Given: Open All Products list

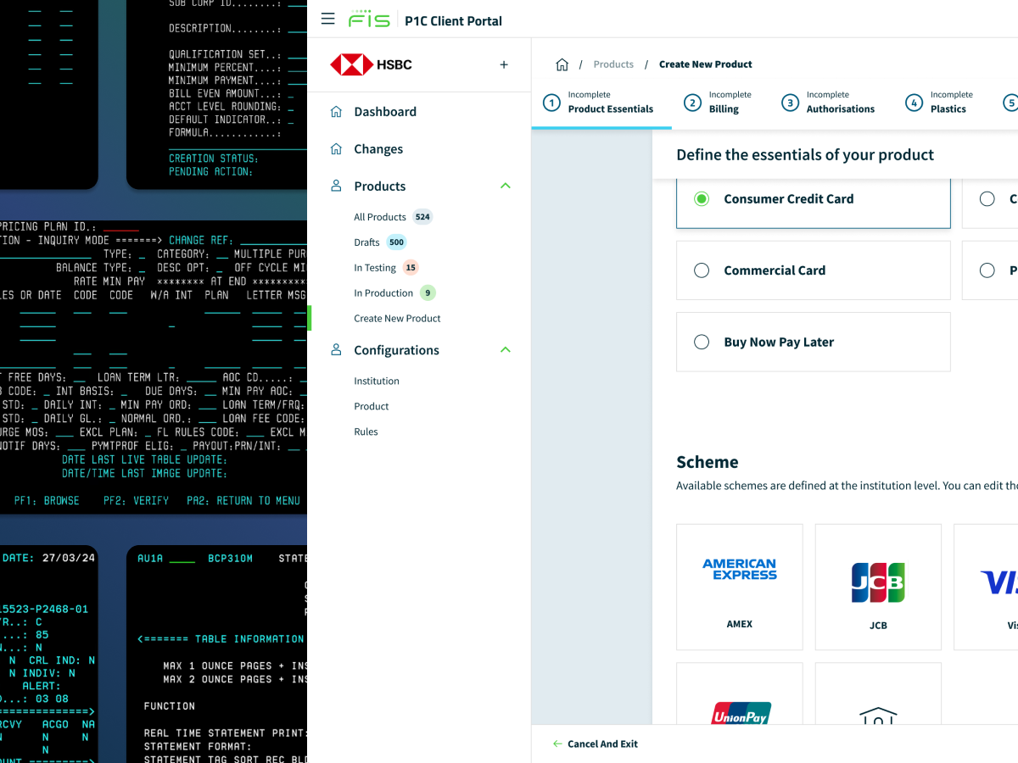Looking at the screenshot, I should coord(380,217).
